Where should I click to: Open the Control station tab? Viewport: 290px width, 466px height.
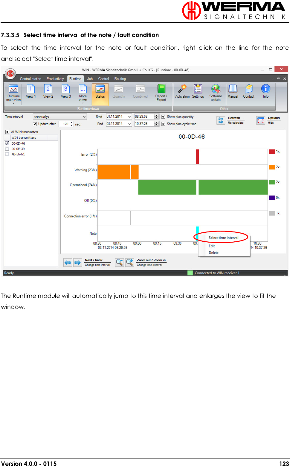[30, 79]
